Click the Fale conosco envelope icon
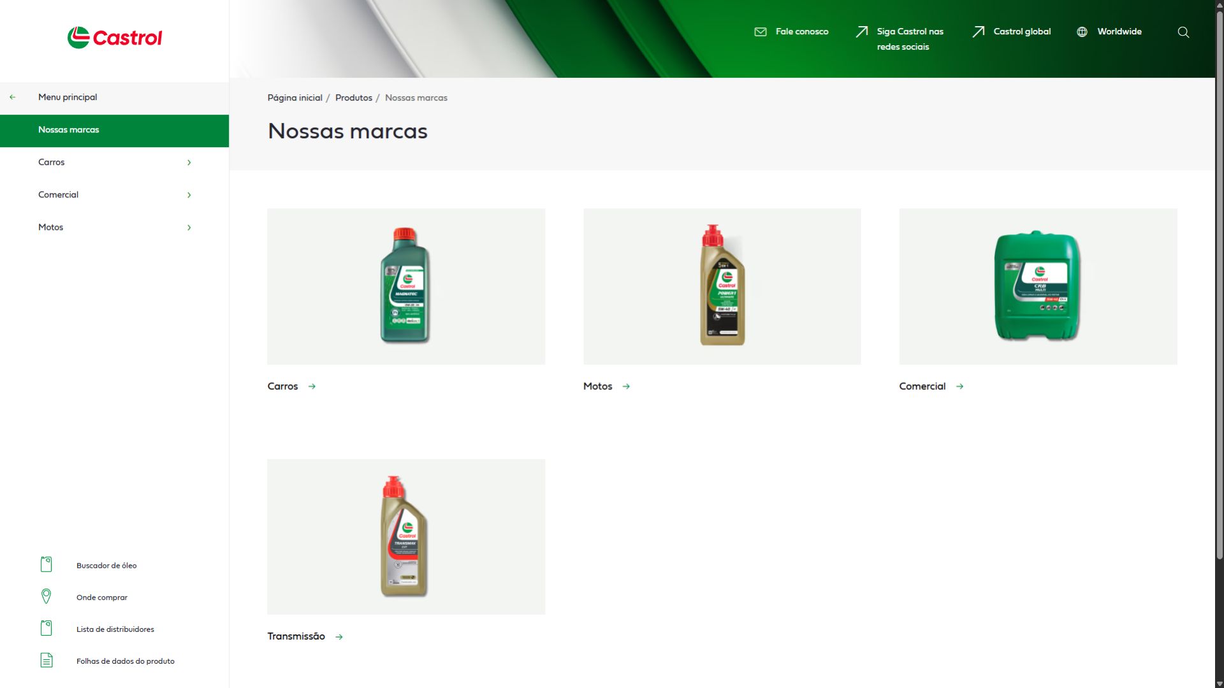This screenshot has height=688, width=1224. pyautogui.click(x=761, y=32)
